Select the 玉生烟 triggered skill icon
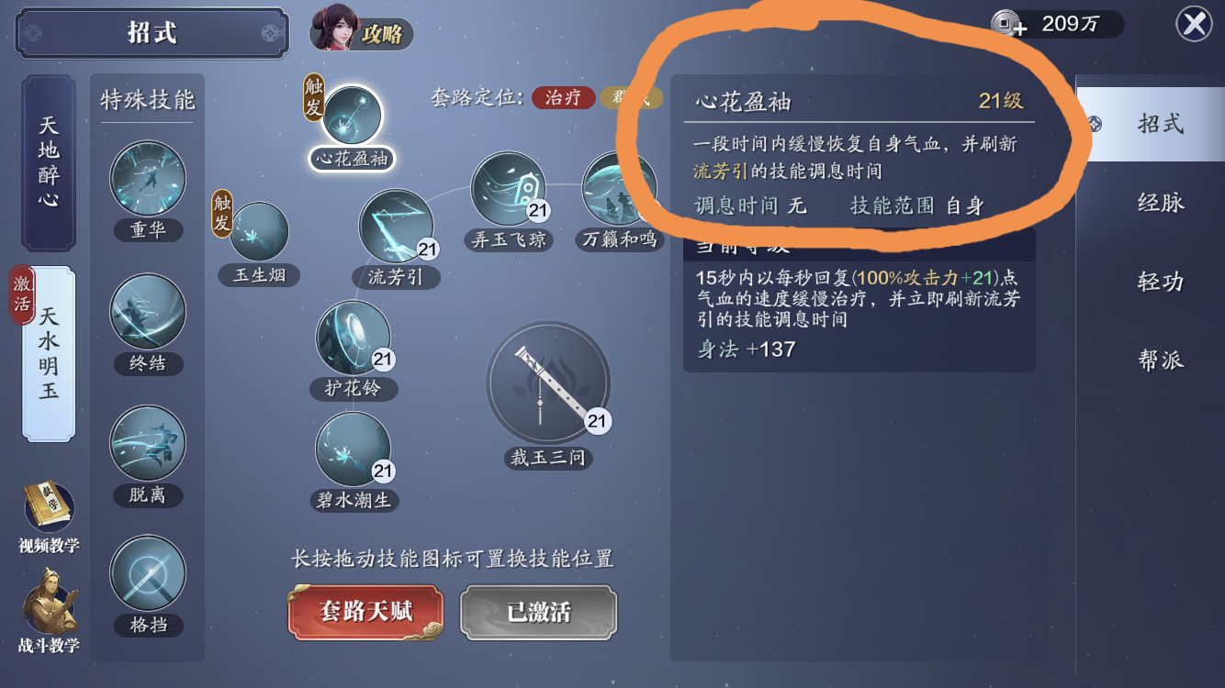1225x688 pixels. 259,233
